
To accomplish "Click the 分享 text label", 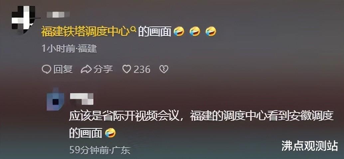I will pyautogui.click(x=103, y=70).
